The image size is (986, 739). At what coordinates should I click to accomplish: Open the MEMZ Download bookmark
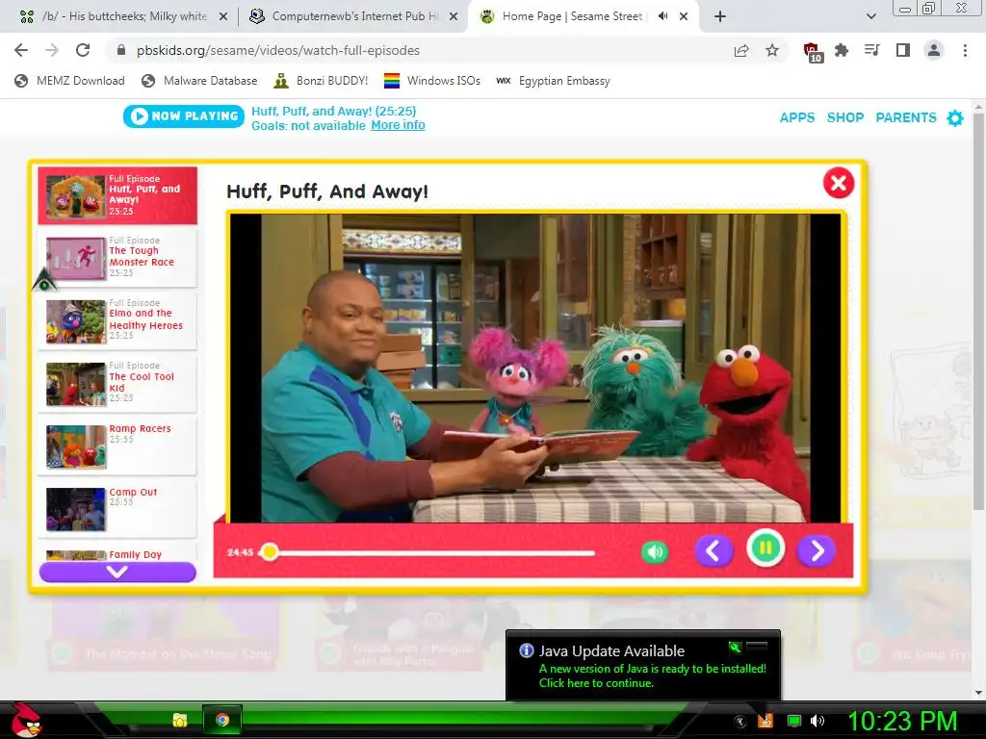pyautogui.click(x=69, y=81)
